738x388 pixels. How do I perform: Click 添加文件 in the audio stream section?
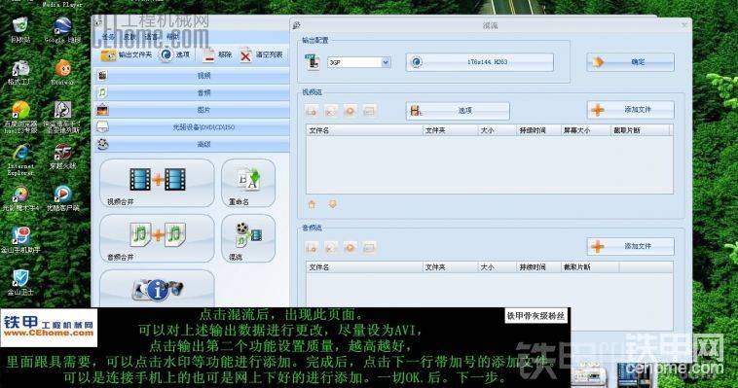pos(630,246)
